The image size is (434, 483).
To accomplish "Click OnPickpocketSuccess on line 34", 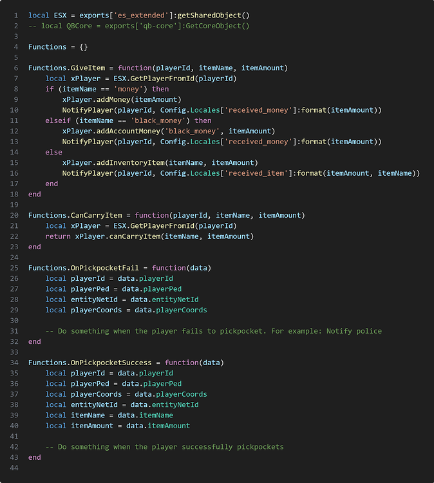I will coord(111,363).
